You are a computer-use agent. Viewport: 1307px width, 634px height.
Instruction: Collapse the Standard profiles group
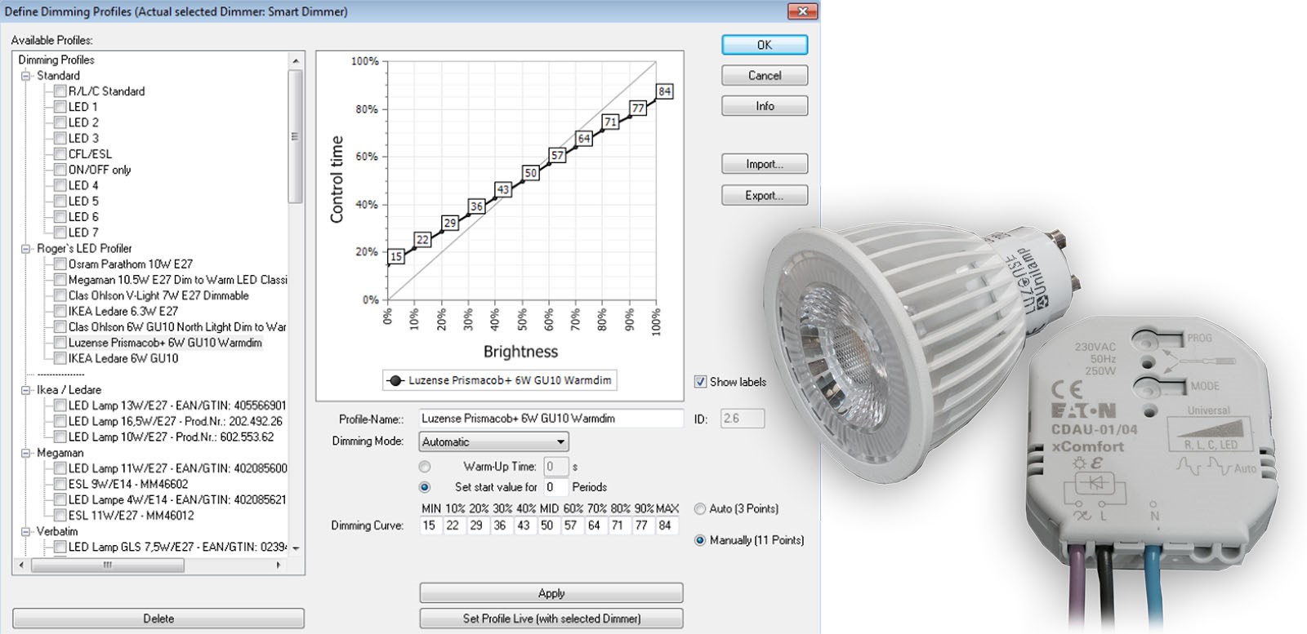click(26, 76)
